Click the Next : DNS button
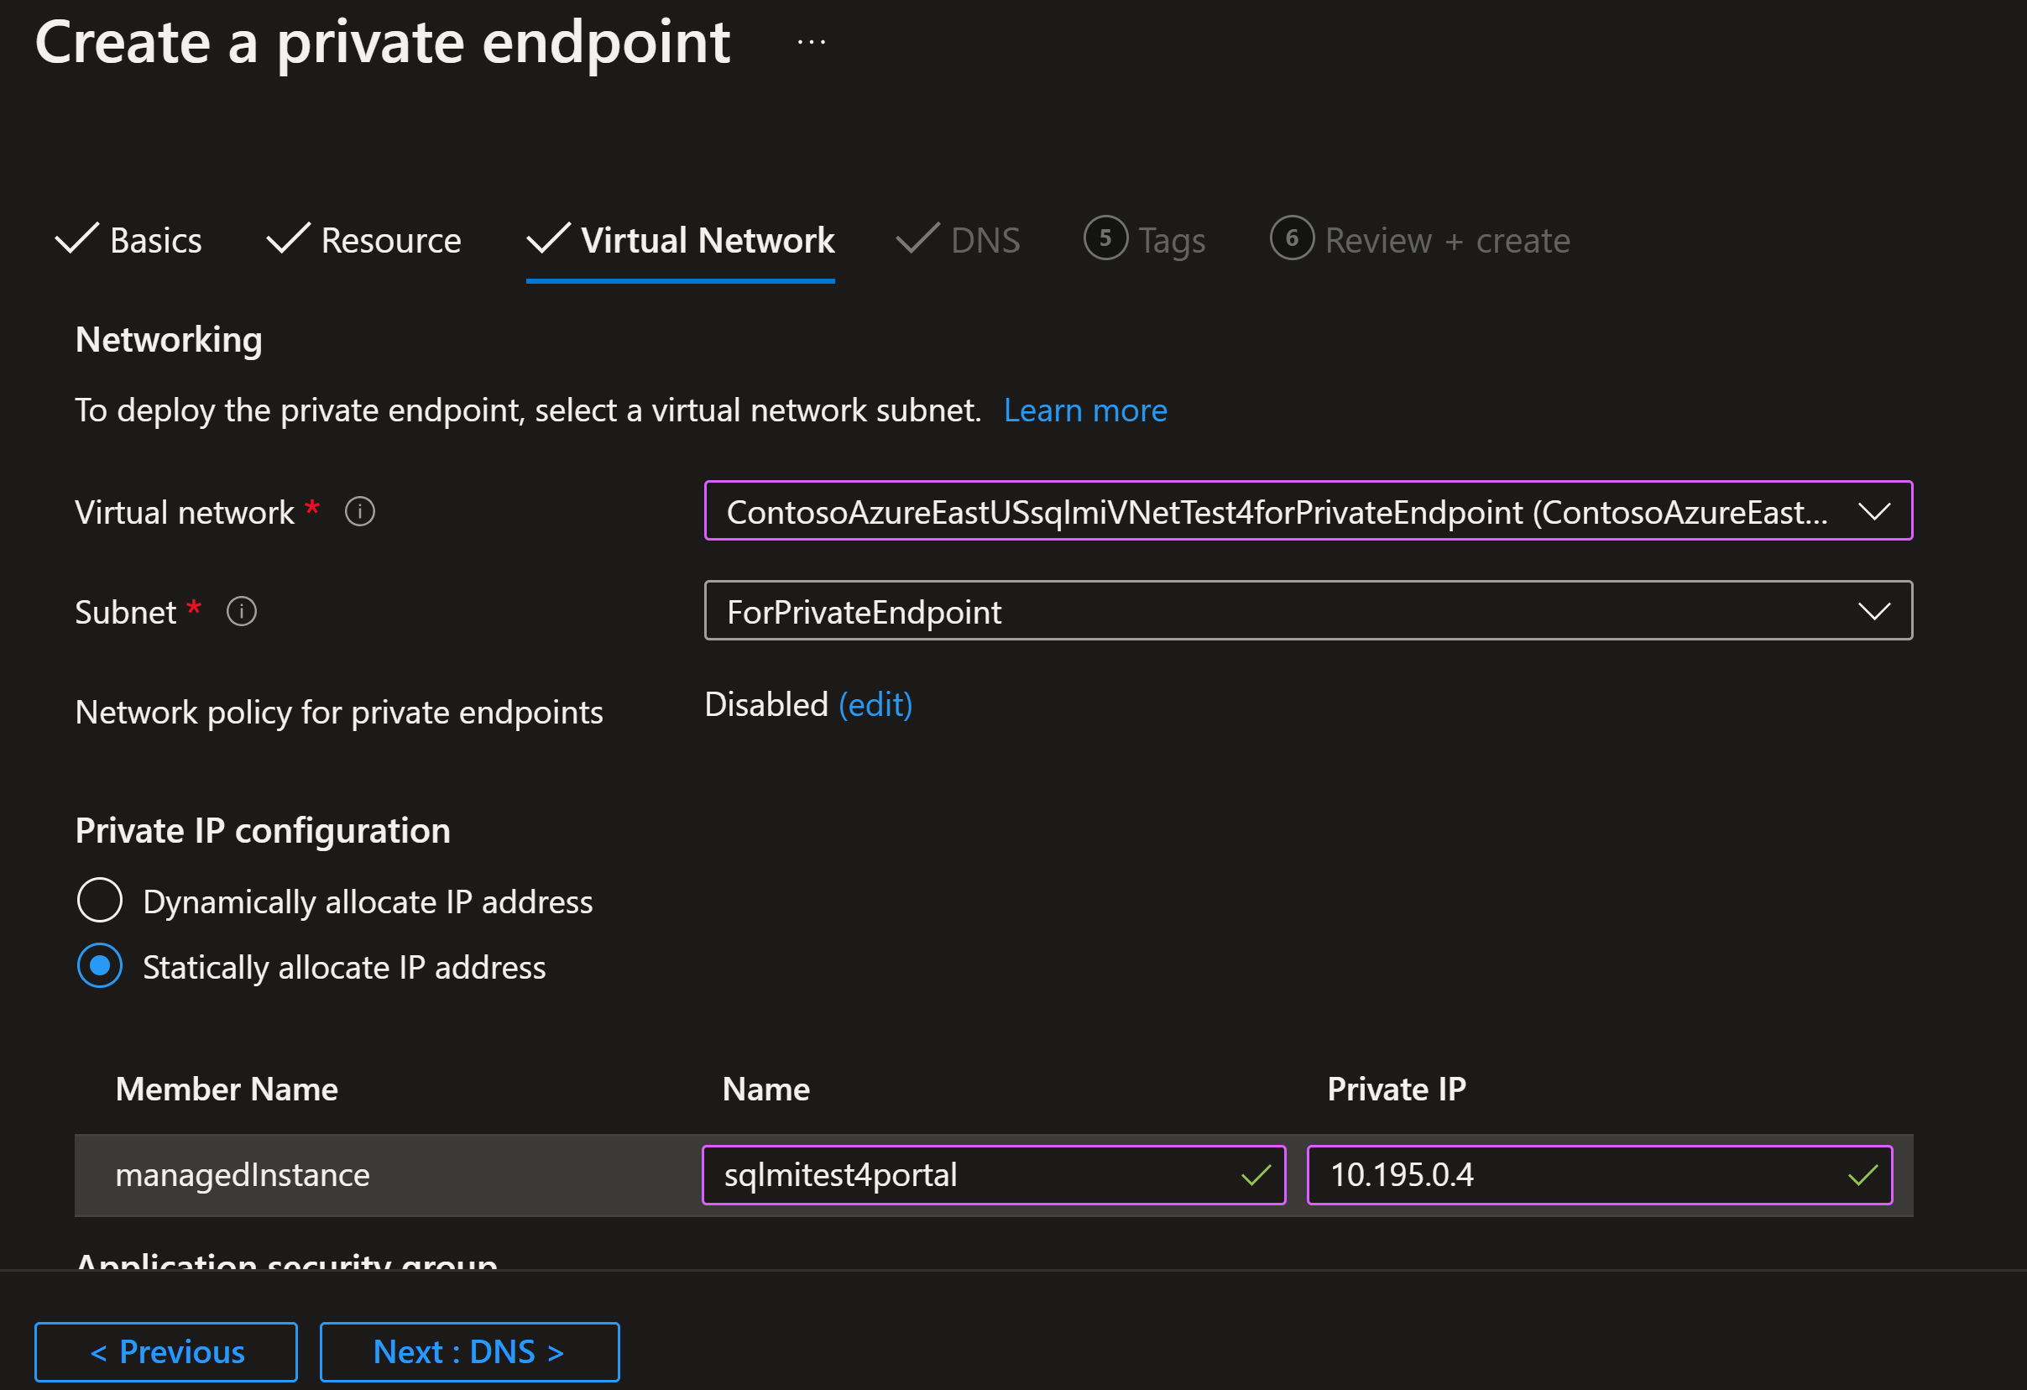 pyautogui.click(x=469, y=1351)
